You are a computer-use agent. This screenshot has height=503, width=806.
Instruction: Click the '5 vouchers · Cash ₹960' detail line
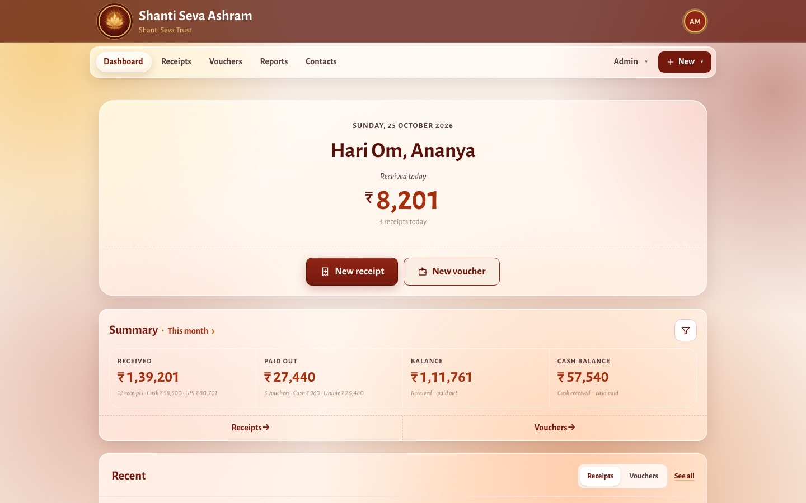pyautogui.click(x=314, y=393)
